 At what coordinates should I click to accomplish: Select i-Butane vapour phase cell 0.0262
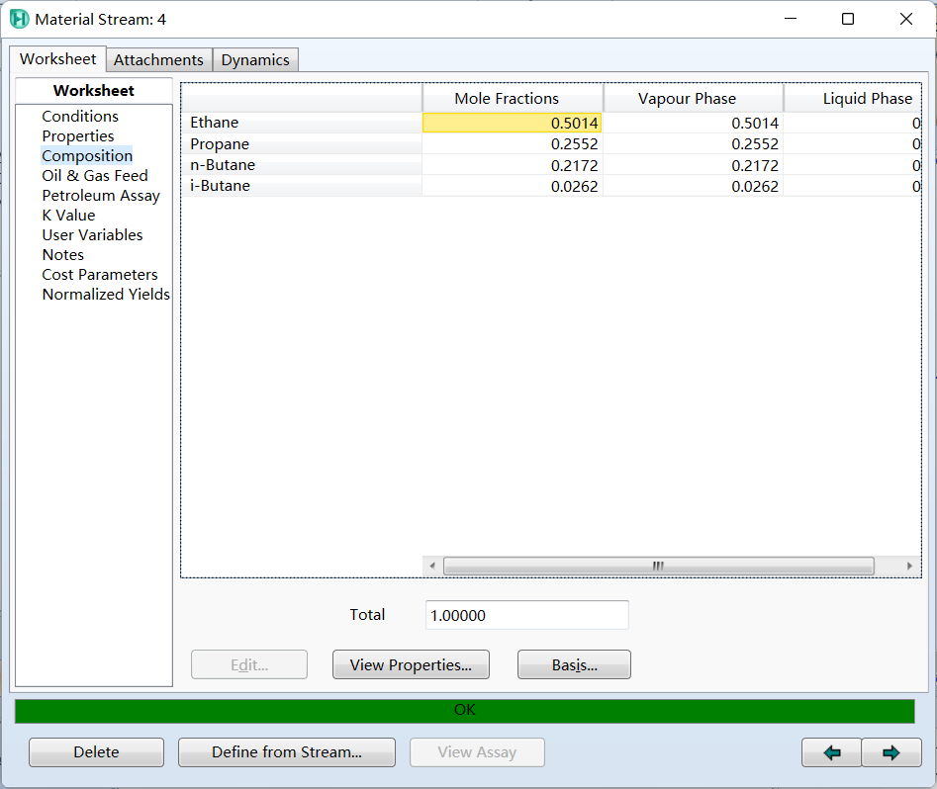tap(694, 186)
